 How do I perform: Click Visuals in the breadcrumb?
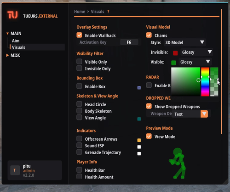click(98, 12)
